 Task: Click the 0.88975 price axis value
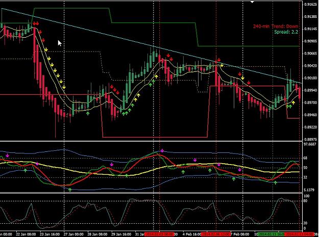(310, 140)
